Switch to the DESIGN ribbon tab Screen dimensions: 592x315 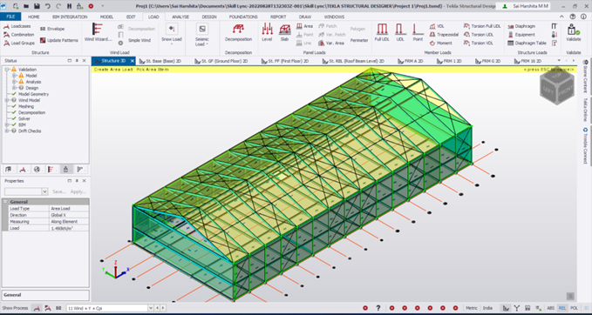click(x=209, y=17)
